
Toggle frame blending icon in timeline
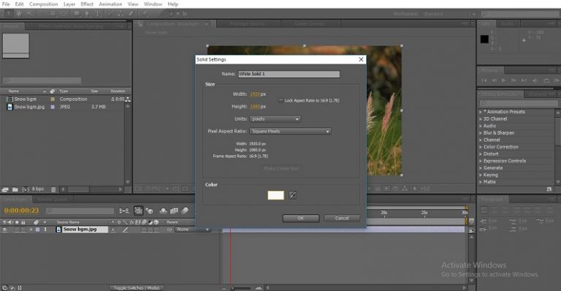click(x=175, y=211)
